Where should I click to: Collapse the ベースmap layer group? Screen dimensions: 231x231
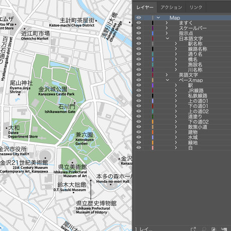167,80
